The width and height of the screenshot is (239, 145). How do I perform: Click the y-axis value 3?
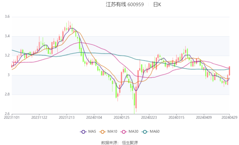[x=8, y=75]
